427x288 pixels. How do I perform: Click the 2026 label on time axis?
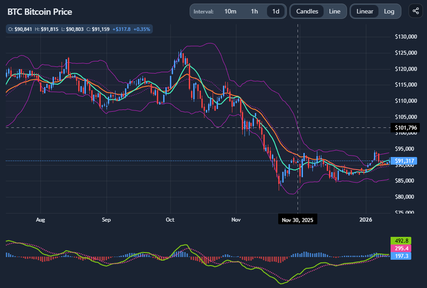(x=365, y=219)
